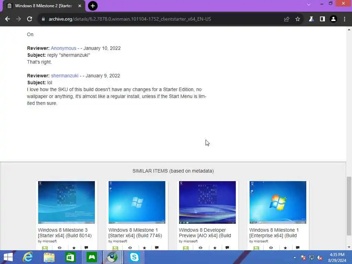Open a new browser tab
The image size is (352, 264).
click(x=93, y=6)
